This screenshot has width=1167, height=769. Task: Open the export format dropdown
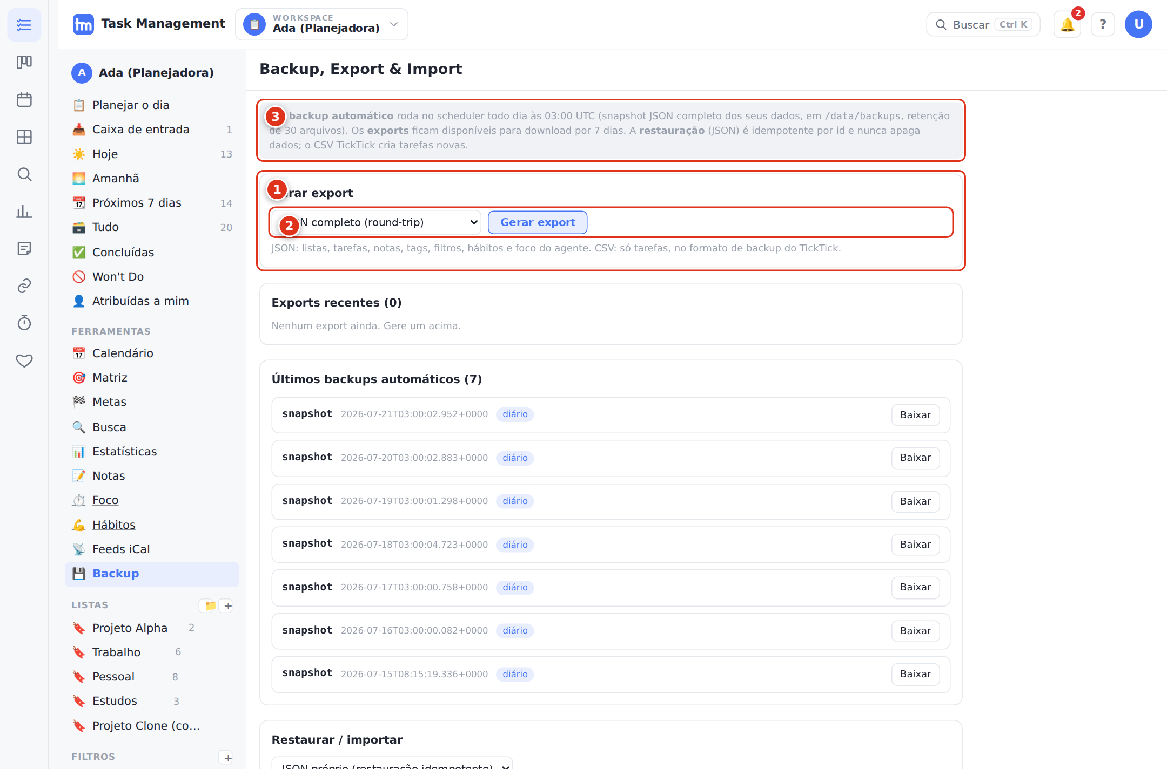376,222
